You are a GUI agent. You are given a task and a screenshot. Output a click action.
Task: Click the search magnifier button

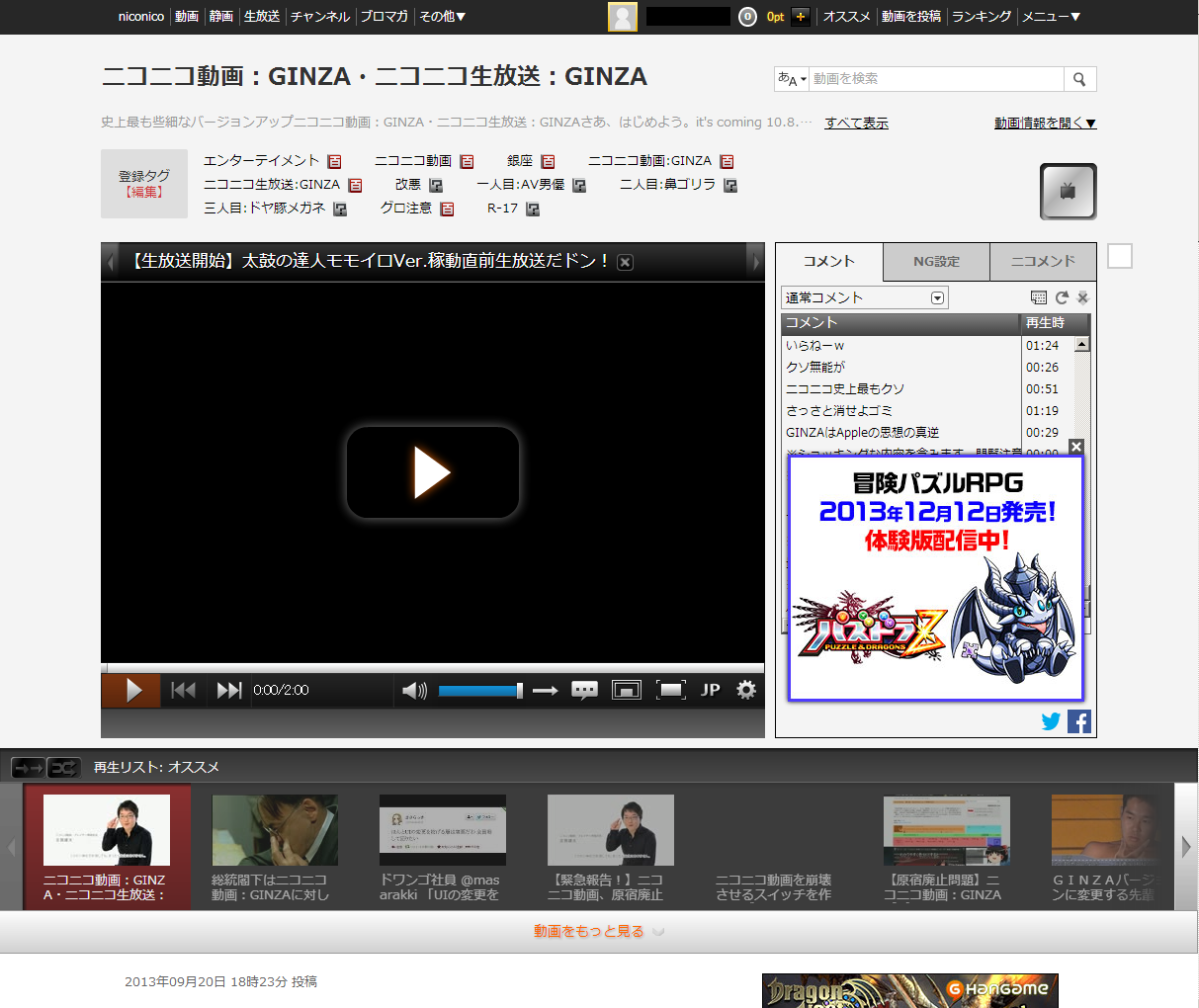click(x=1079, y=79)
